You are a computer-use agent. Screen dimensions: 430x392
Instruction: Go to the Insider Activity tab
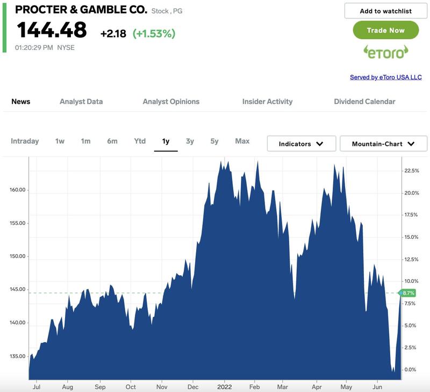(267, 102)
